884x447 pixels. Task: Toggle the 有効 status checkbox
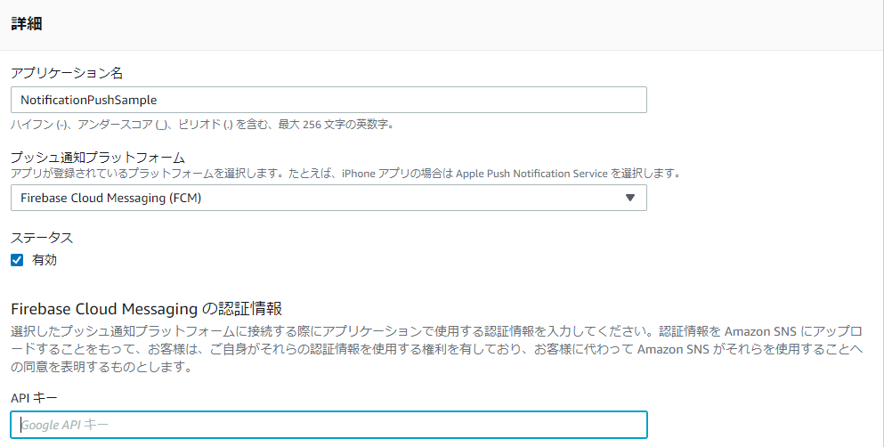(17, 260)
